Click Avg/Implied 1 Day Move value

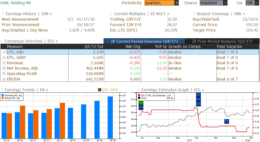point(82,30)
